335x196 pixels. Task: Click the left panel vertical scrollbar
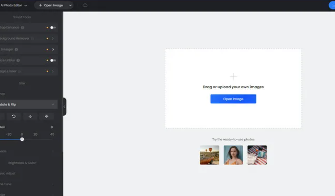(62, 82)
